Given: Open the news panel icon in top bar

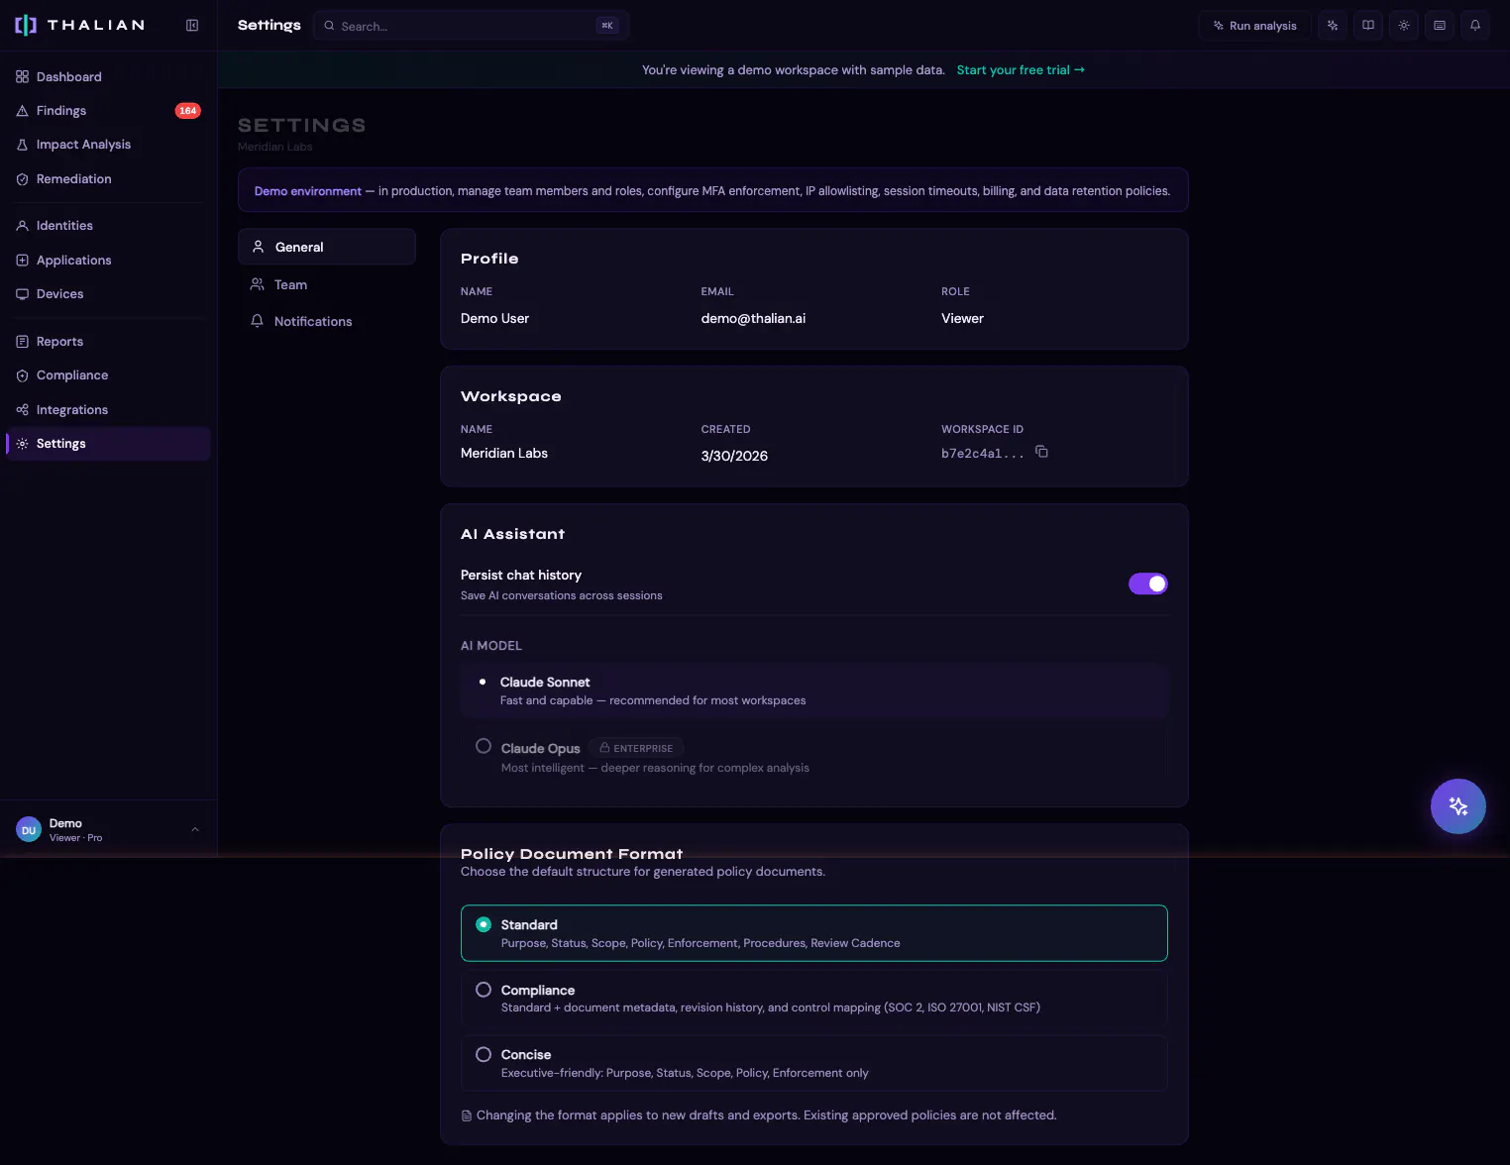Looking at the screenshot, I should point(1440,26).
